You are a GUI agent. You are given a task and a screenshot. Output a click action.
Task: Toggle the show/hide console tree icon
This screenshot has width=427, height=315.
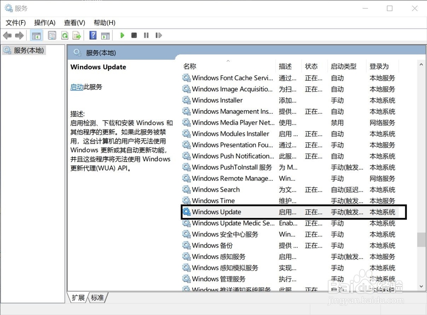click(x=36, y=35)
